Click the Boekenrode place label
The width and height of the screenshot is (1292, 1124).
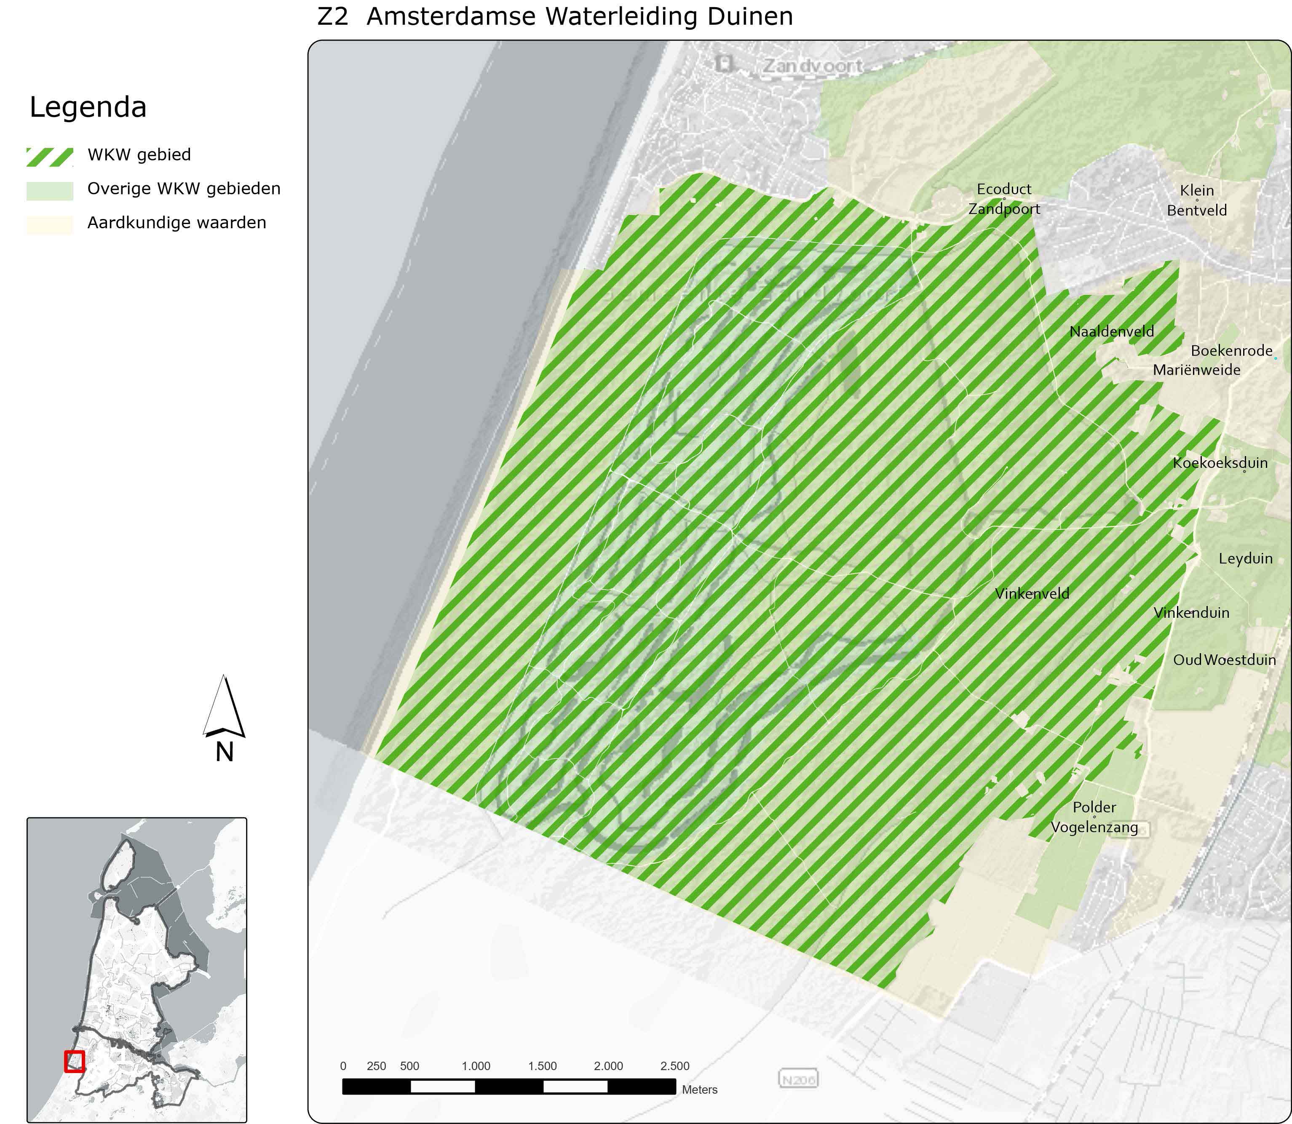[1231, 351]
